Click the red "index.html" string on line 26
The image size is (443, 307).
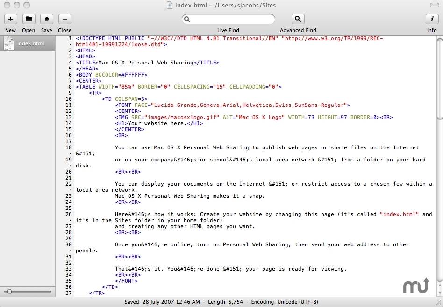(399, 214)
